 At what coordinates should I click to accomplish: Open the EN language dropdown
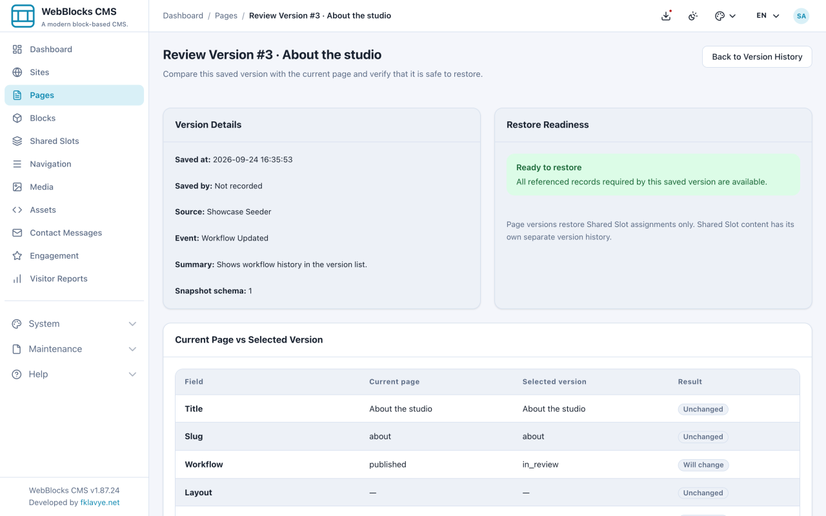pyautogui.click(x=768, y=15)
